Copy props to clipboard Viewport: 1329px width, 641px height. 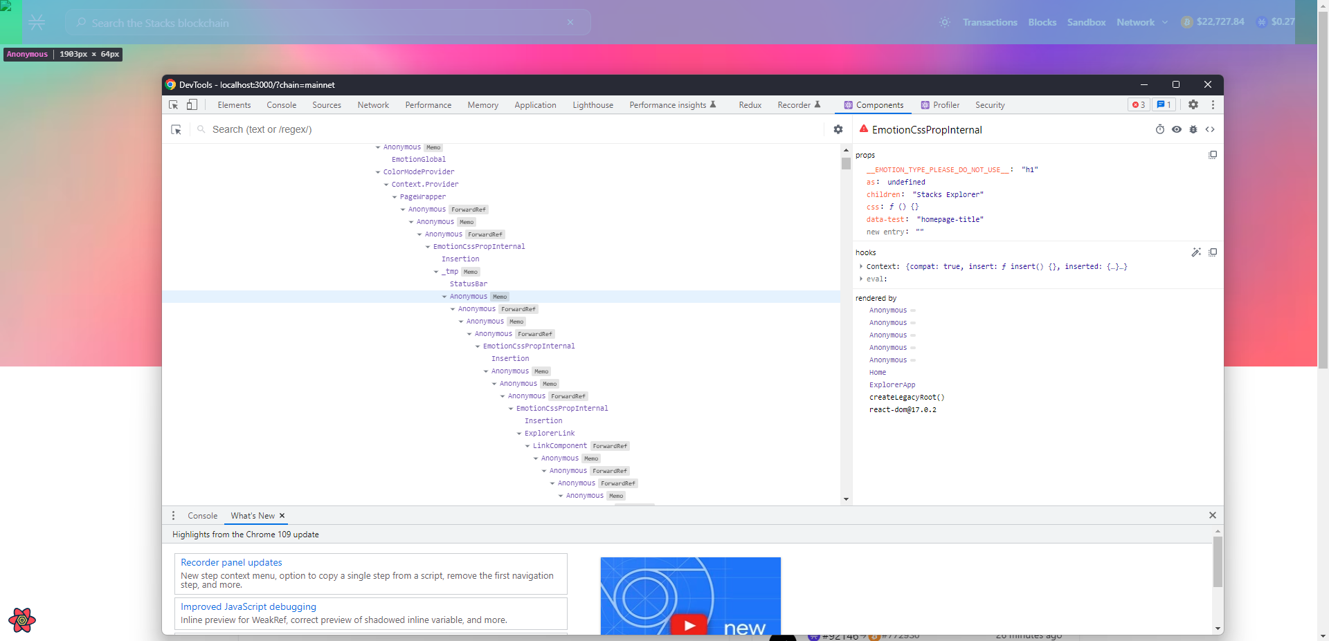1213,155
